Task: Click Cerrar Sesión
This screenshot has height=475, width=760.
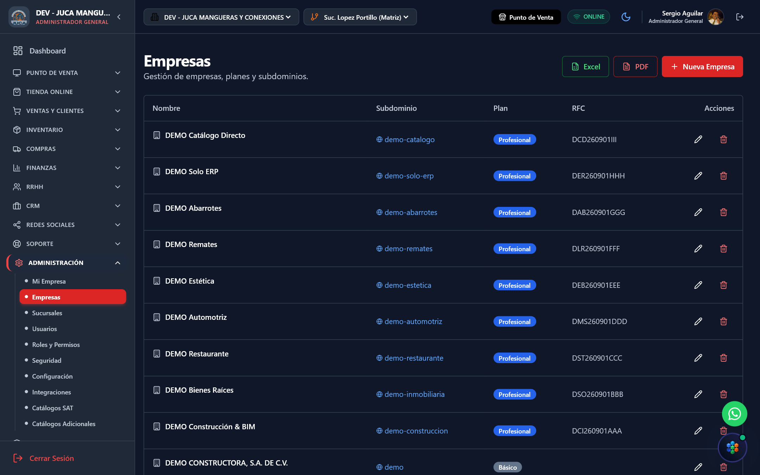Action: click(44, 458)
